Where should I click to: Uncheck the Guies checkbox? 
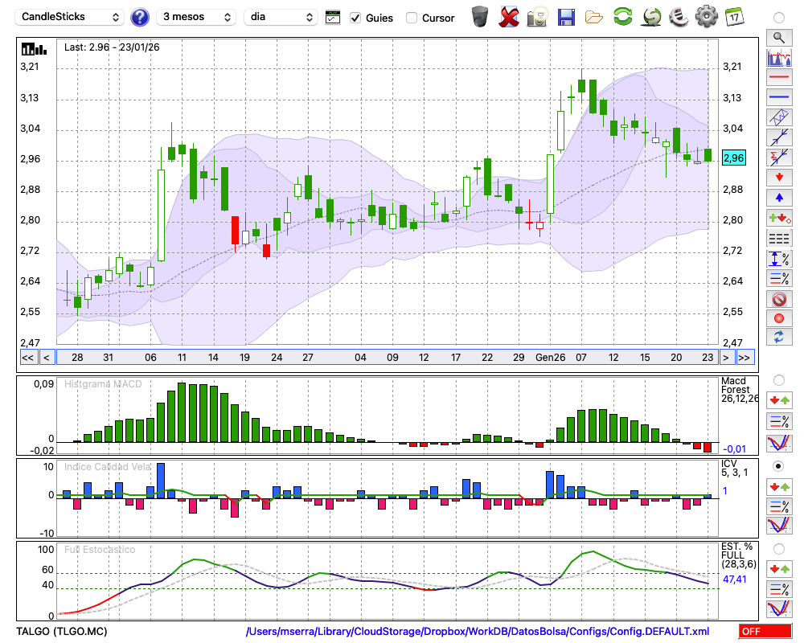coord(355,18)
